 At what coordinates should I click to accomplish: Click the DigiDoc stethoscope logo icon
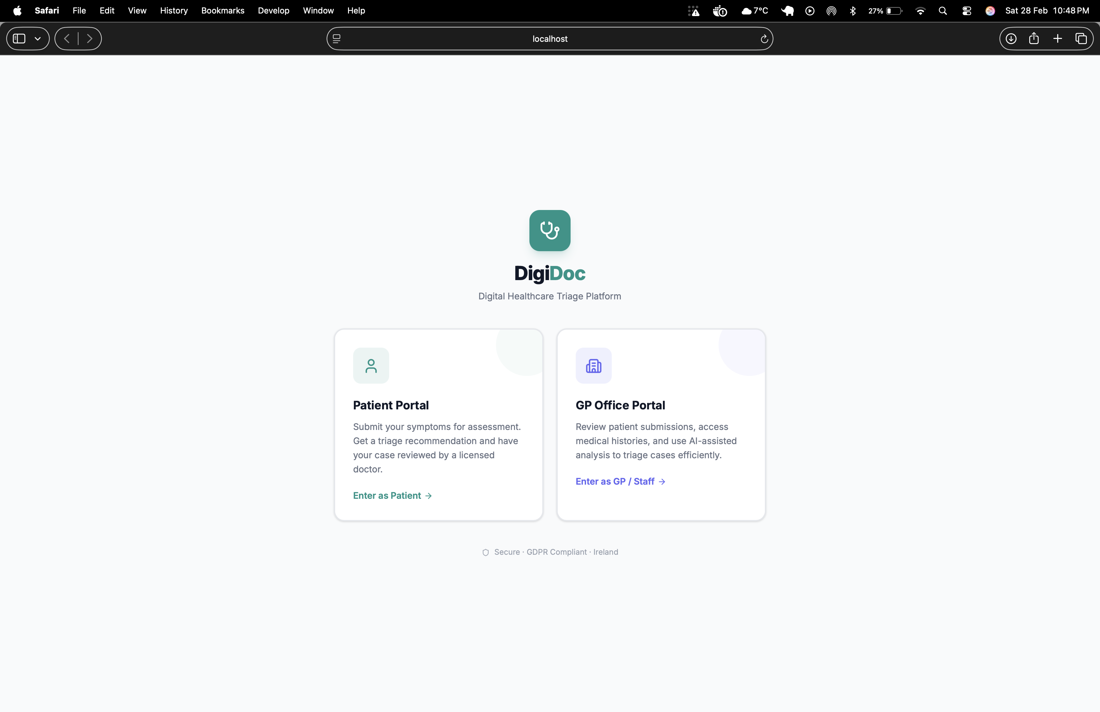pyautogui.click(x=550, y=231)
